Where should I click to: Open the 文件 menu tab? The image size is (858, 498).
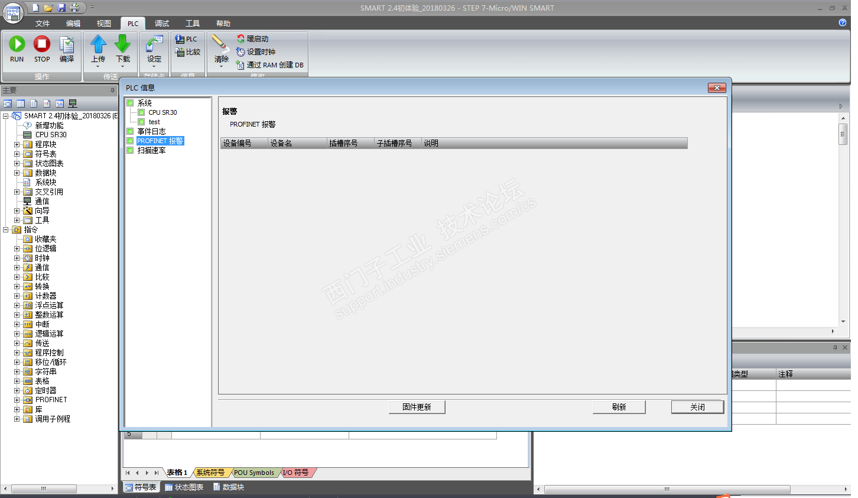pos(43,24)
